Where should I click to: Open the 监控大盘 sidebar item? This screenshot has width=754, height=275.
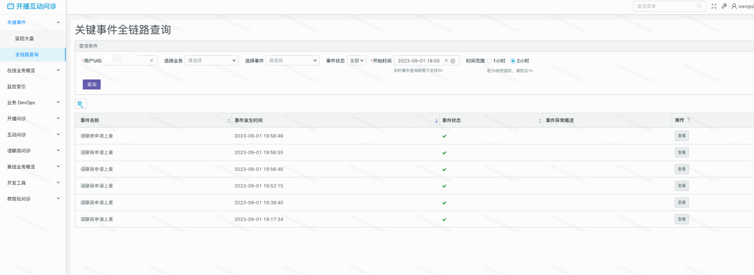pyautogui.click(x=33, y=38)
